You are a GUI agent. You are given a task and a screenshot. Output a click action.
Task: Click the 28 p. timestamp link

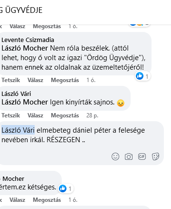92,115
